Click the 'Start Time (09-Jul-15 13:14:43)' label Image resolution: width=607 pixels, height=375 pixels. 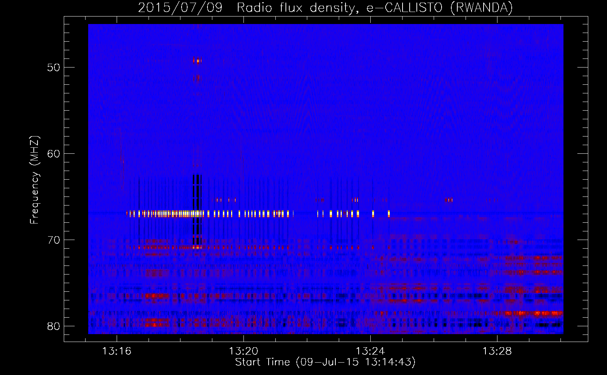coord(325,362)
